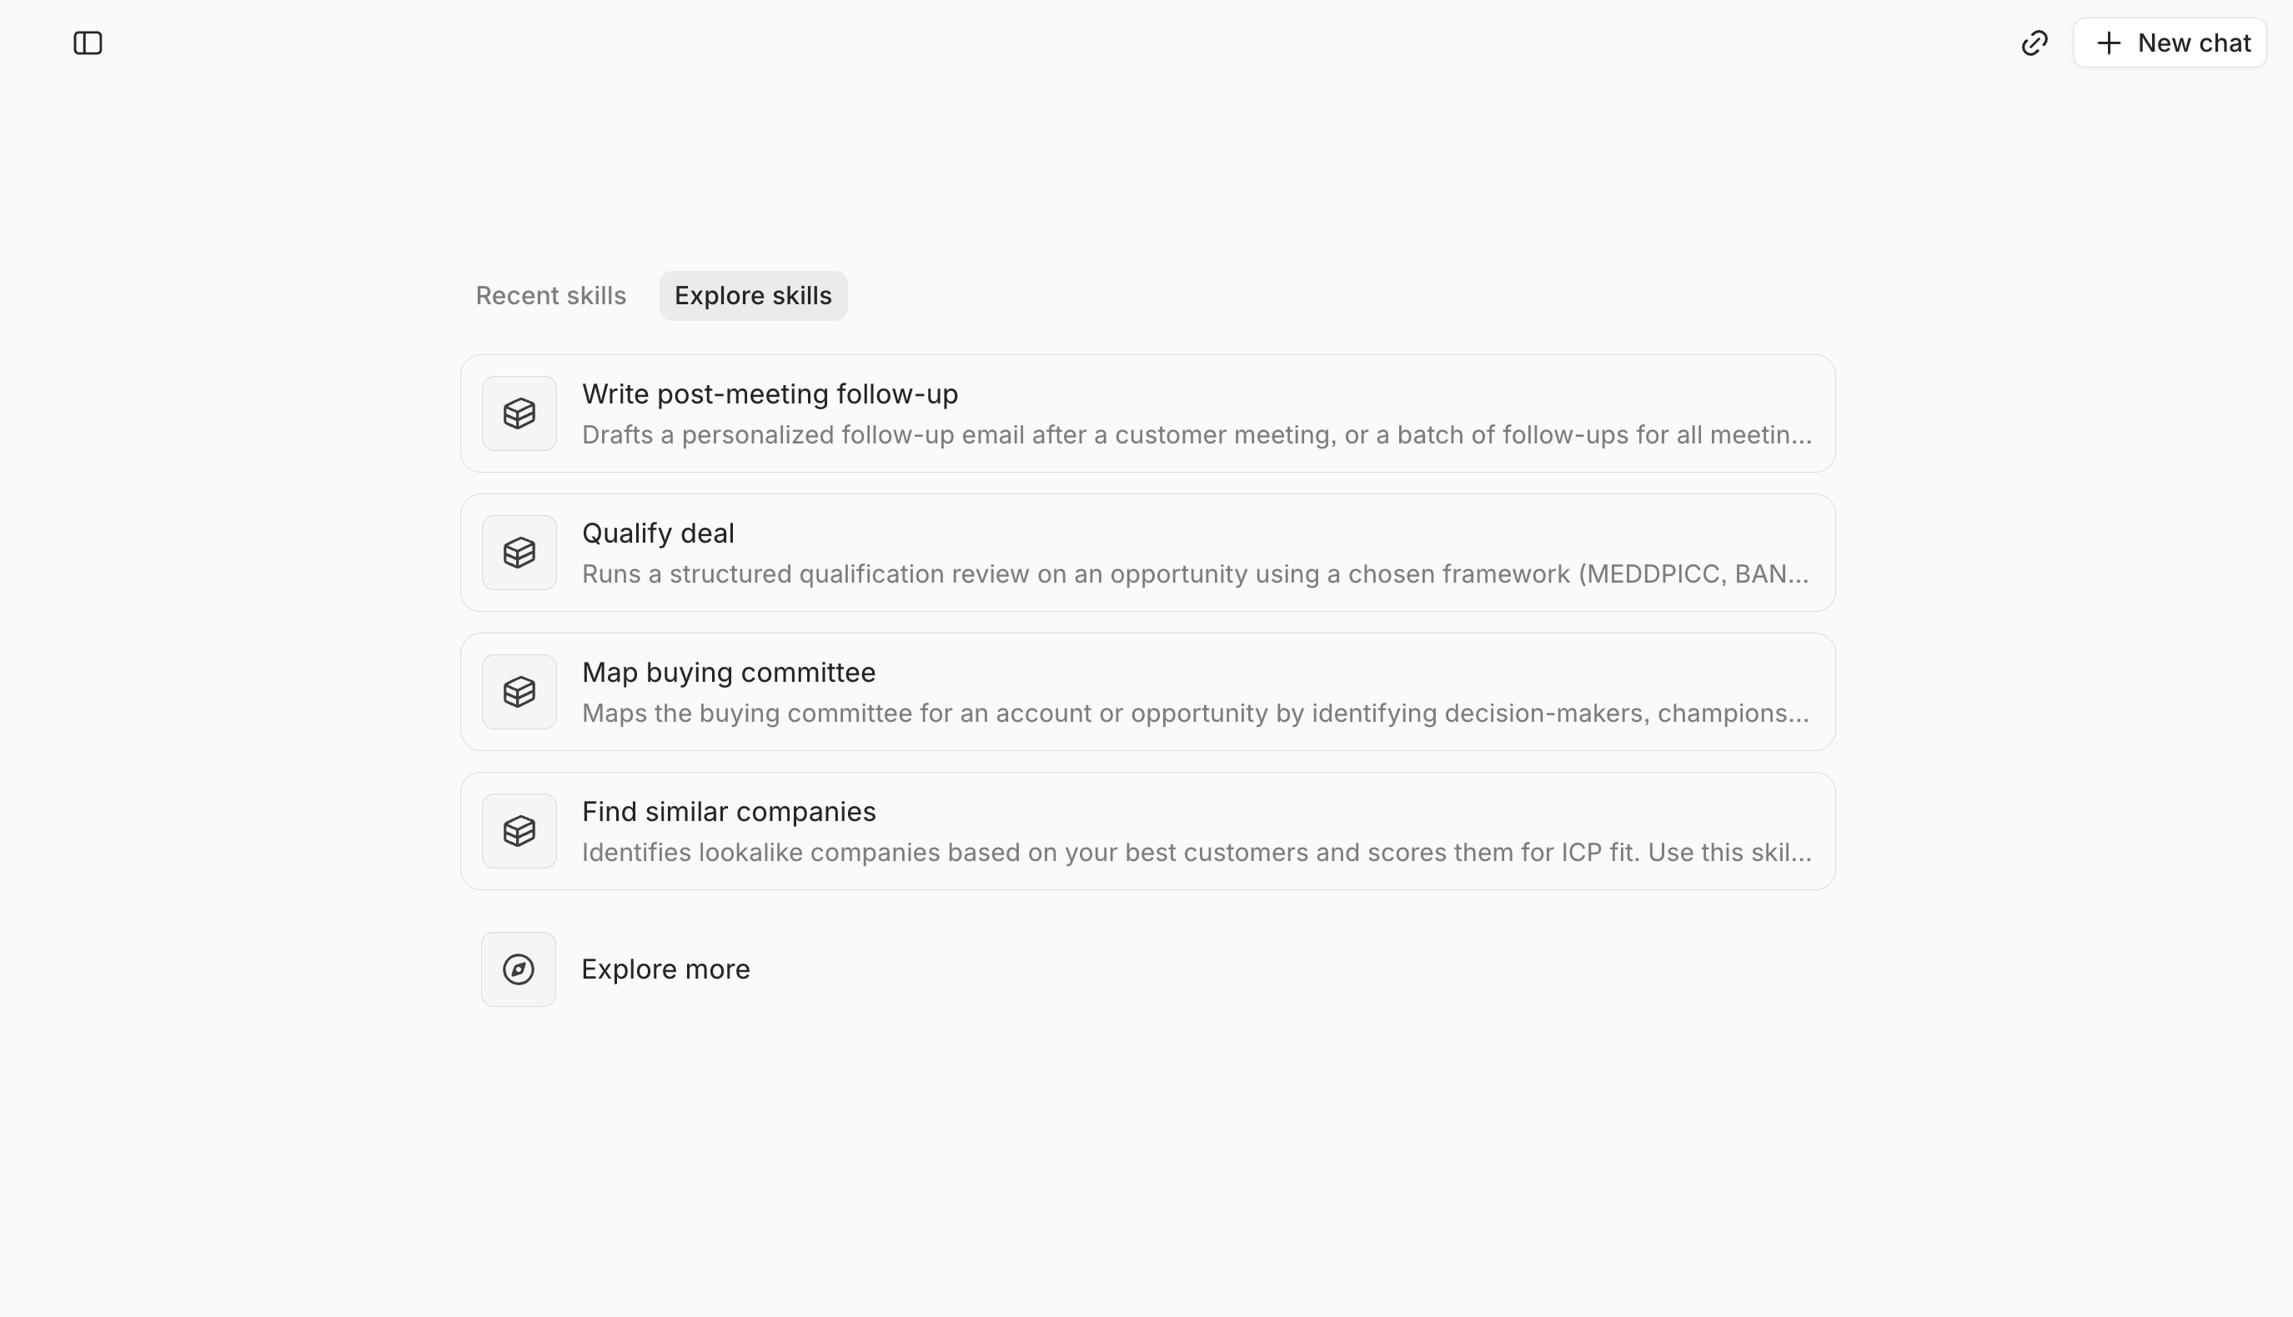
Task: Open the Explore more link
Action: (665, 969)
